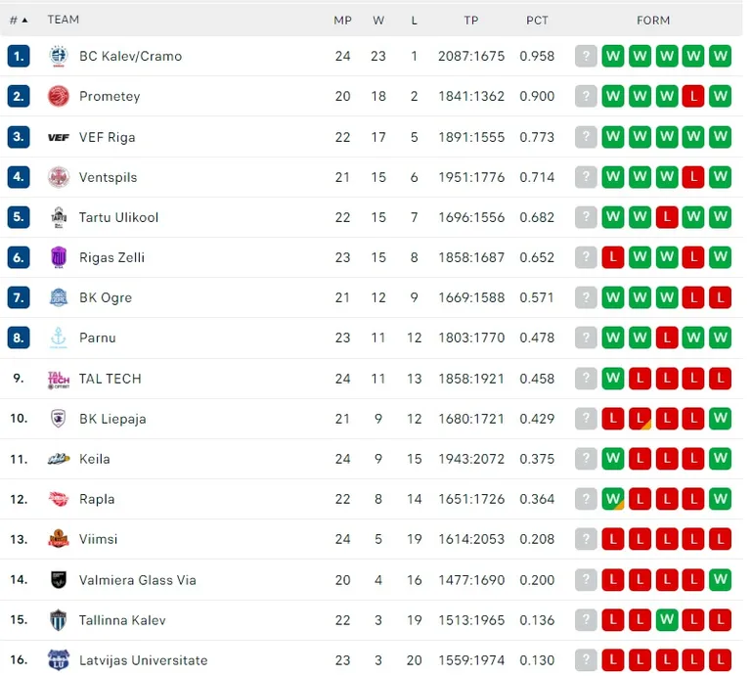Click the Tallinna Kalev striped shield logo
Image resolution: width=751 pixels, height=676 pixels.
pos(59,620)
